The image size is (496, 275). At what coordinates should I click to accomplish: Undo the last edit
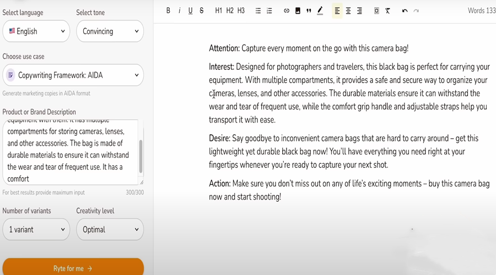click(405, 10)
